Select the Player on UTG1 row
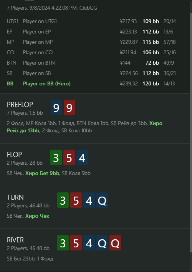Screen dimensions: 192x272 pyautogui.click(x=91, y=21)
